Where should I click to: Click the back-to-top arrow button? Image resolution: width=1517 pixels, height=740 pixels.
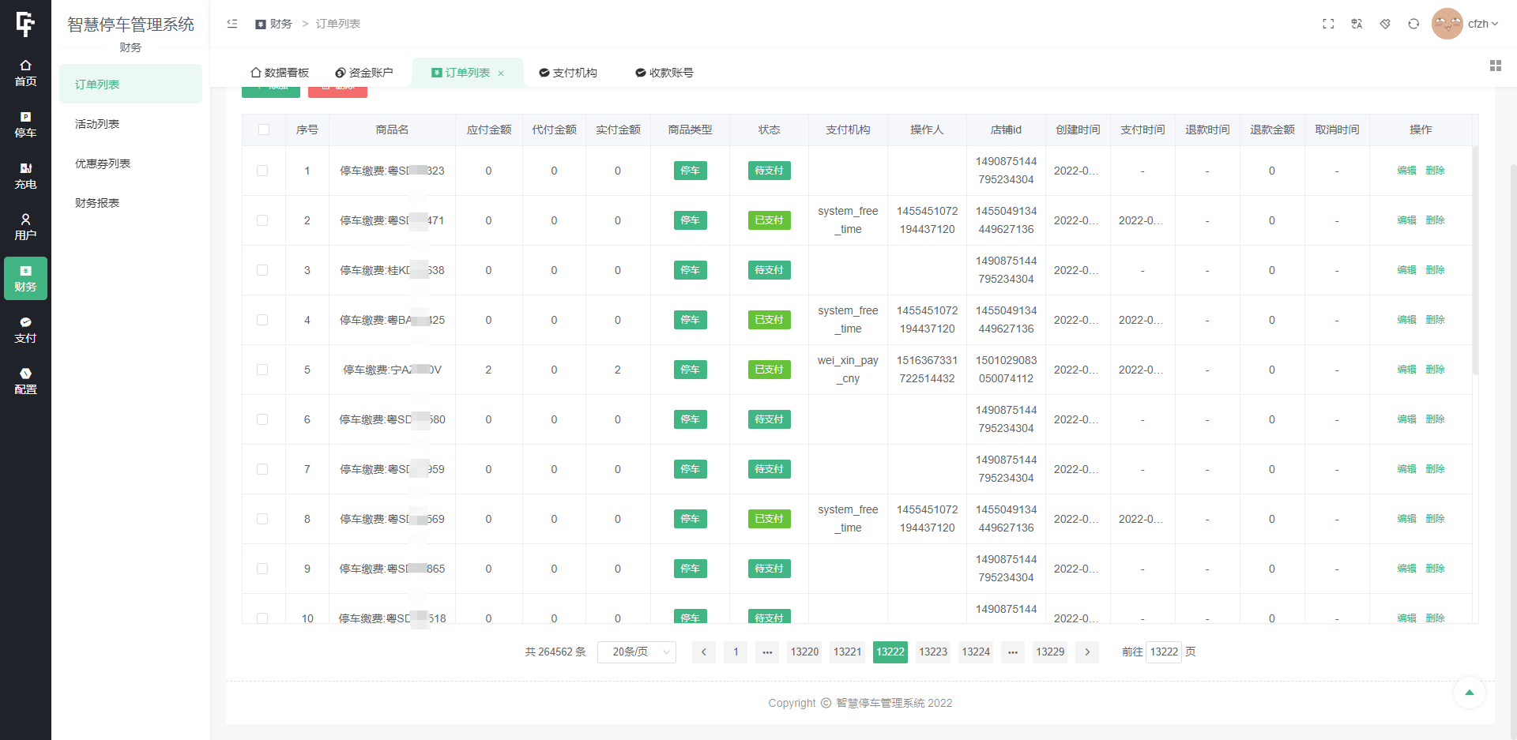[1470, 693]
